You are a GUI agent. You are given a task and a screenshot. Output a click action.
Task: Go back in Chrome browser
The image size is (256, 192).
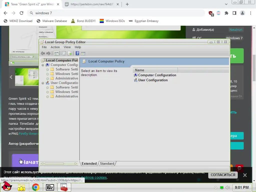coord(5,13)
